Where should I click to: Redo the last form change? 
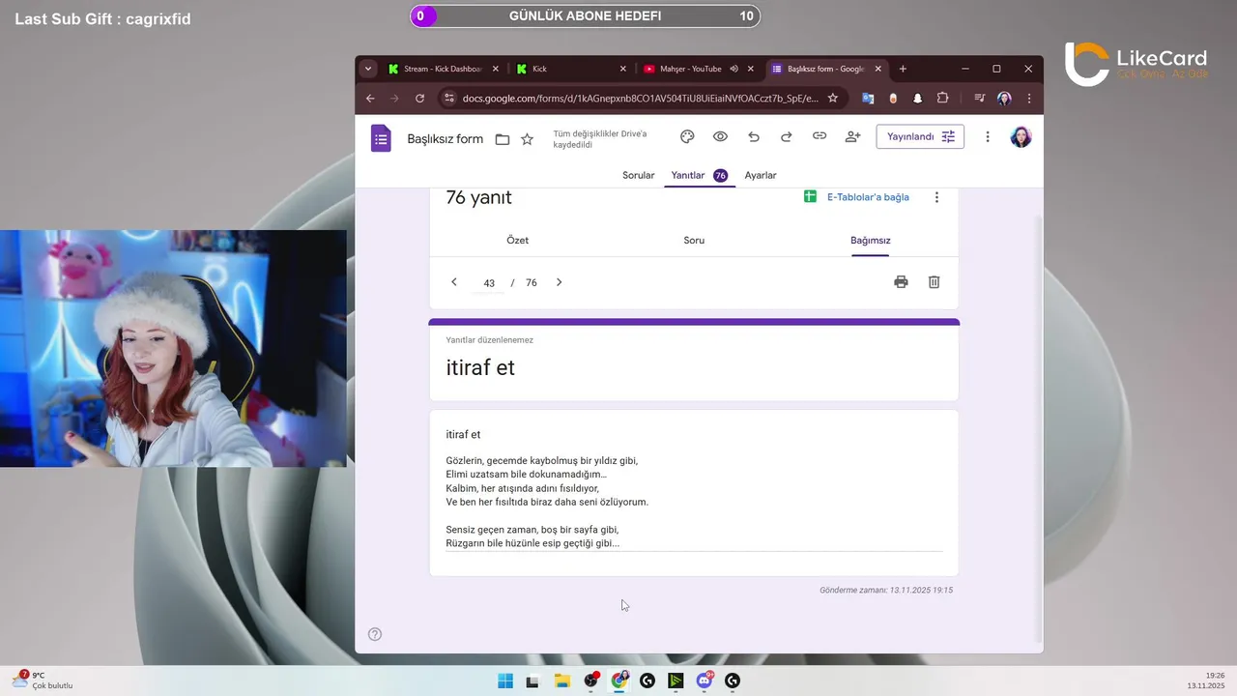click(x=787, y=137)
